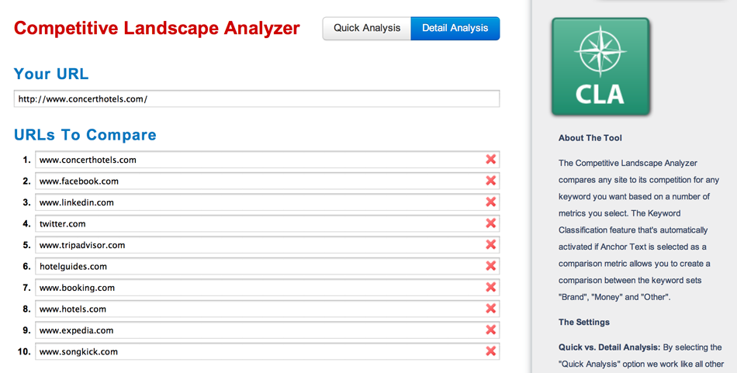Delete the www.songkick.com row
The width and height of the screenshot is (737, 373).
click(491, 351)
